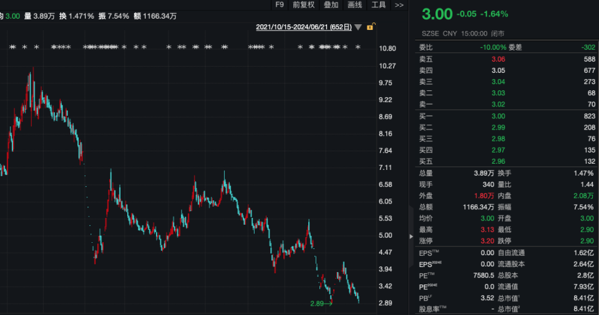Click the 2.89 lowest price arrow marker
599x315 pixels.
pos(322,303)
